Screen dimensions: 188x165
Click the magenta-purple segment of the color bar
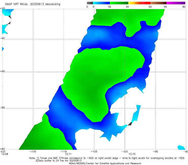[x=176, y=3]
